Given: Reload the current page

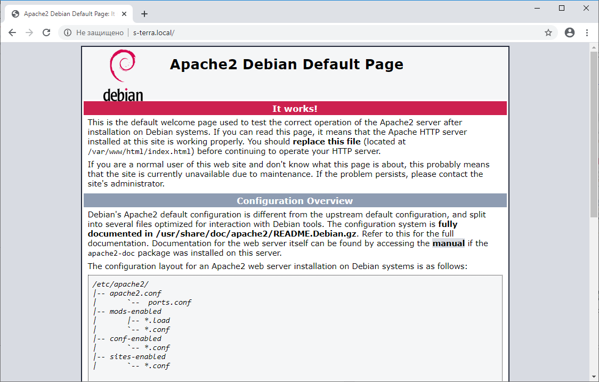Looking at the screenshot, I should coord(46,33).
